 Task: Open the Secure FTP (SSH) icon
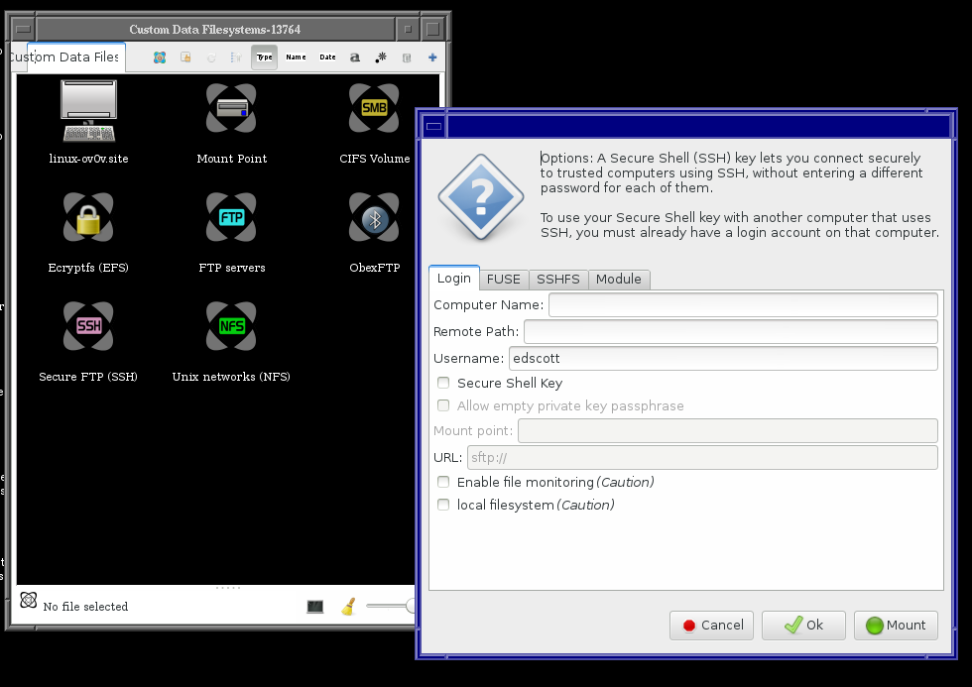(88, 326)
